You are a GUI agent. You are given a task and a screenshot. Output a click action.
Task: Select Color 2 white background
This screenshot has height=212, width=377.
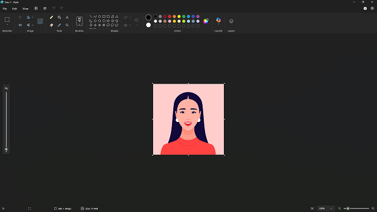pyautogui.click(x=148, y=25)
